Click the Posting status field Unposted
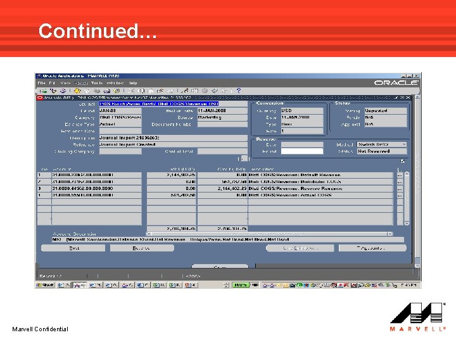Viewport: 456px width, 342px height. click(x=386, y=111)
